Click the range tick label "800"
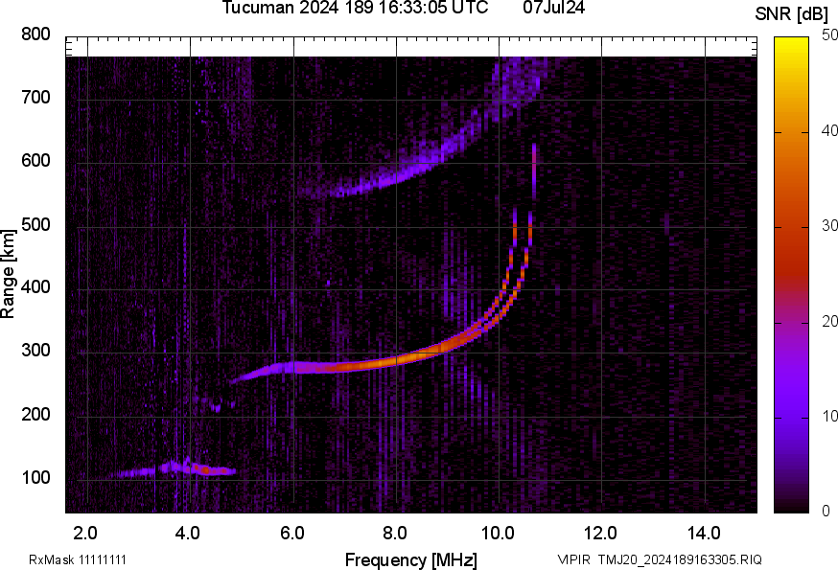 [35, 34]
